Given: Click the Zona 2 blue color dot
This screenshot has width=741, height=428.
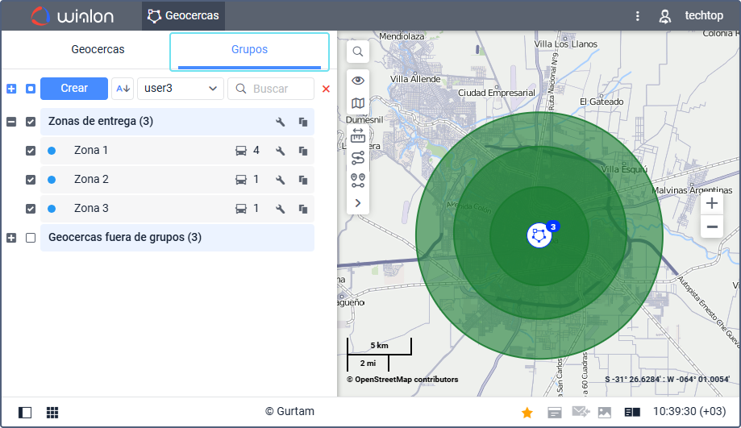Looking at the screenshot, I should [x=52, y=180].
